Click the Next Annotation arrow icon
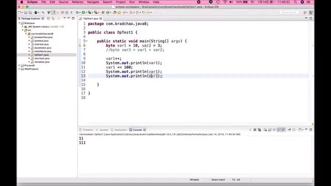The height and width of the screenshot is (186, 331). [131, 12]
